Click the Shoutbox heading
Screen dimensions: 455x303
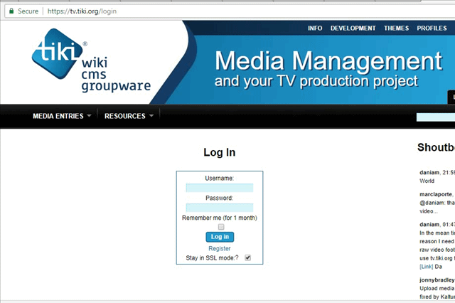(x=436, y=147)
